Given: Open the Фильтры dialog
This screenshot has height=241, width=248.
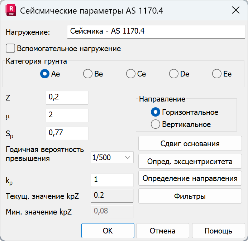Looking at the screenshot, I should tap(190, 196).
